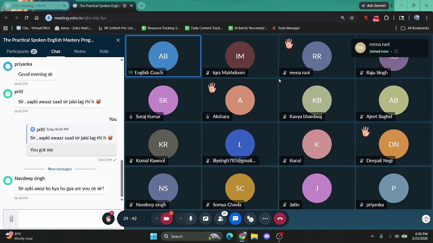Open the Daily Content Track bookmark
Image resolution: width=433 pixels, height=243 pixels.
(x=204, y=28)
